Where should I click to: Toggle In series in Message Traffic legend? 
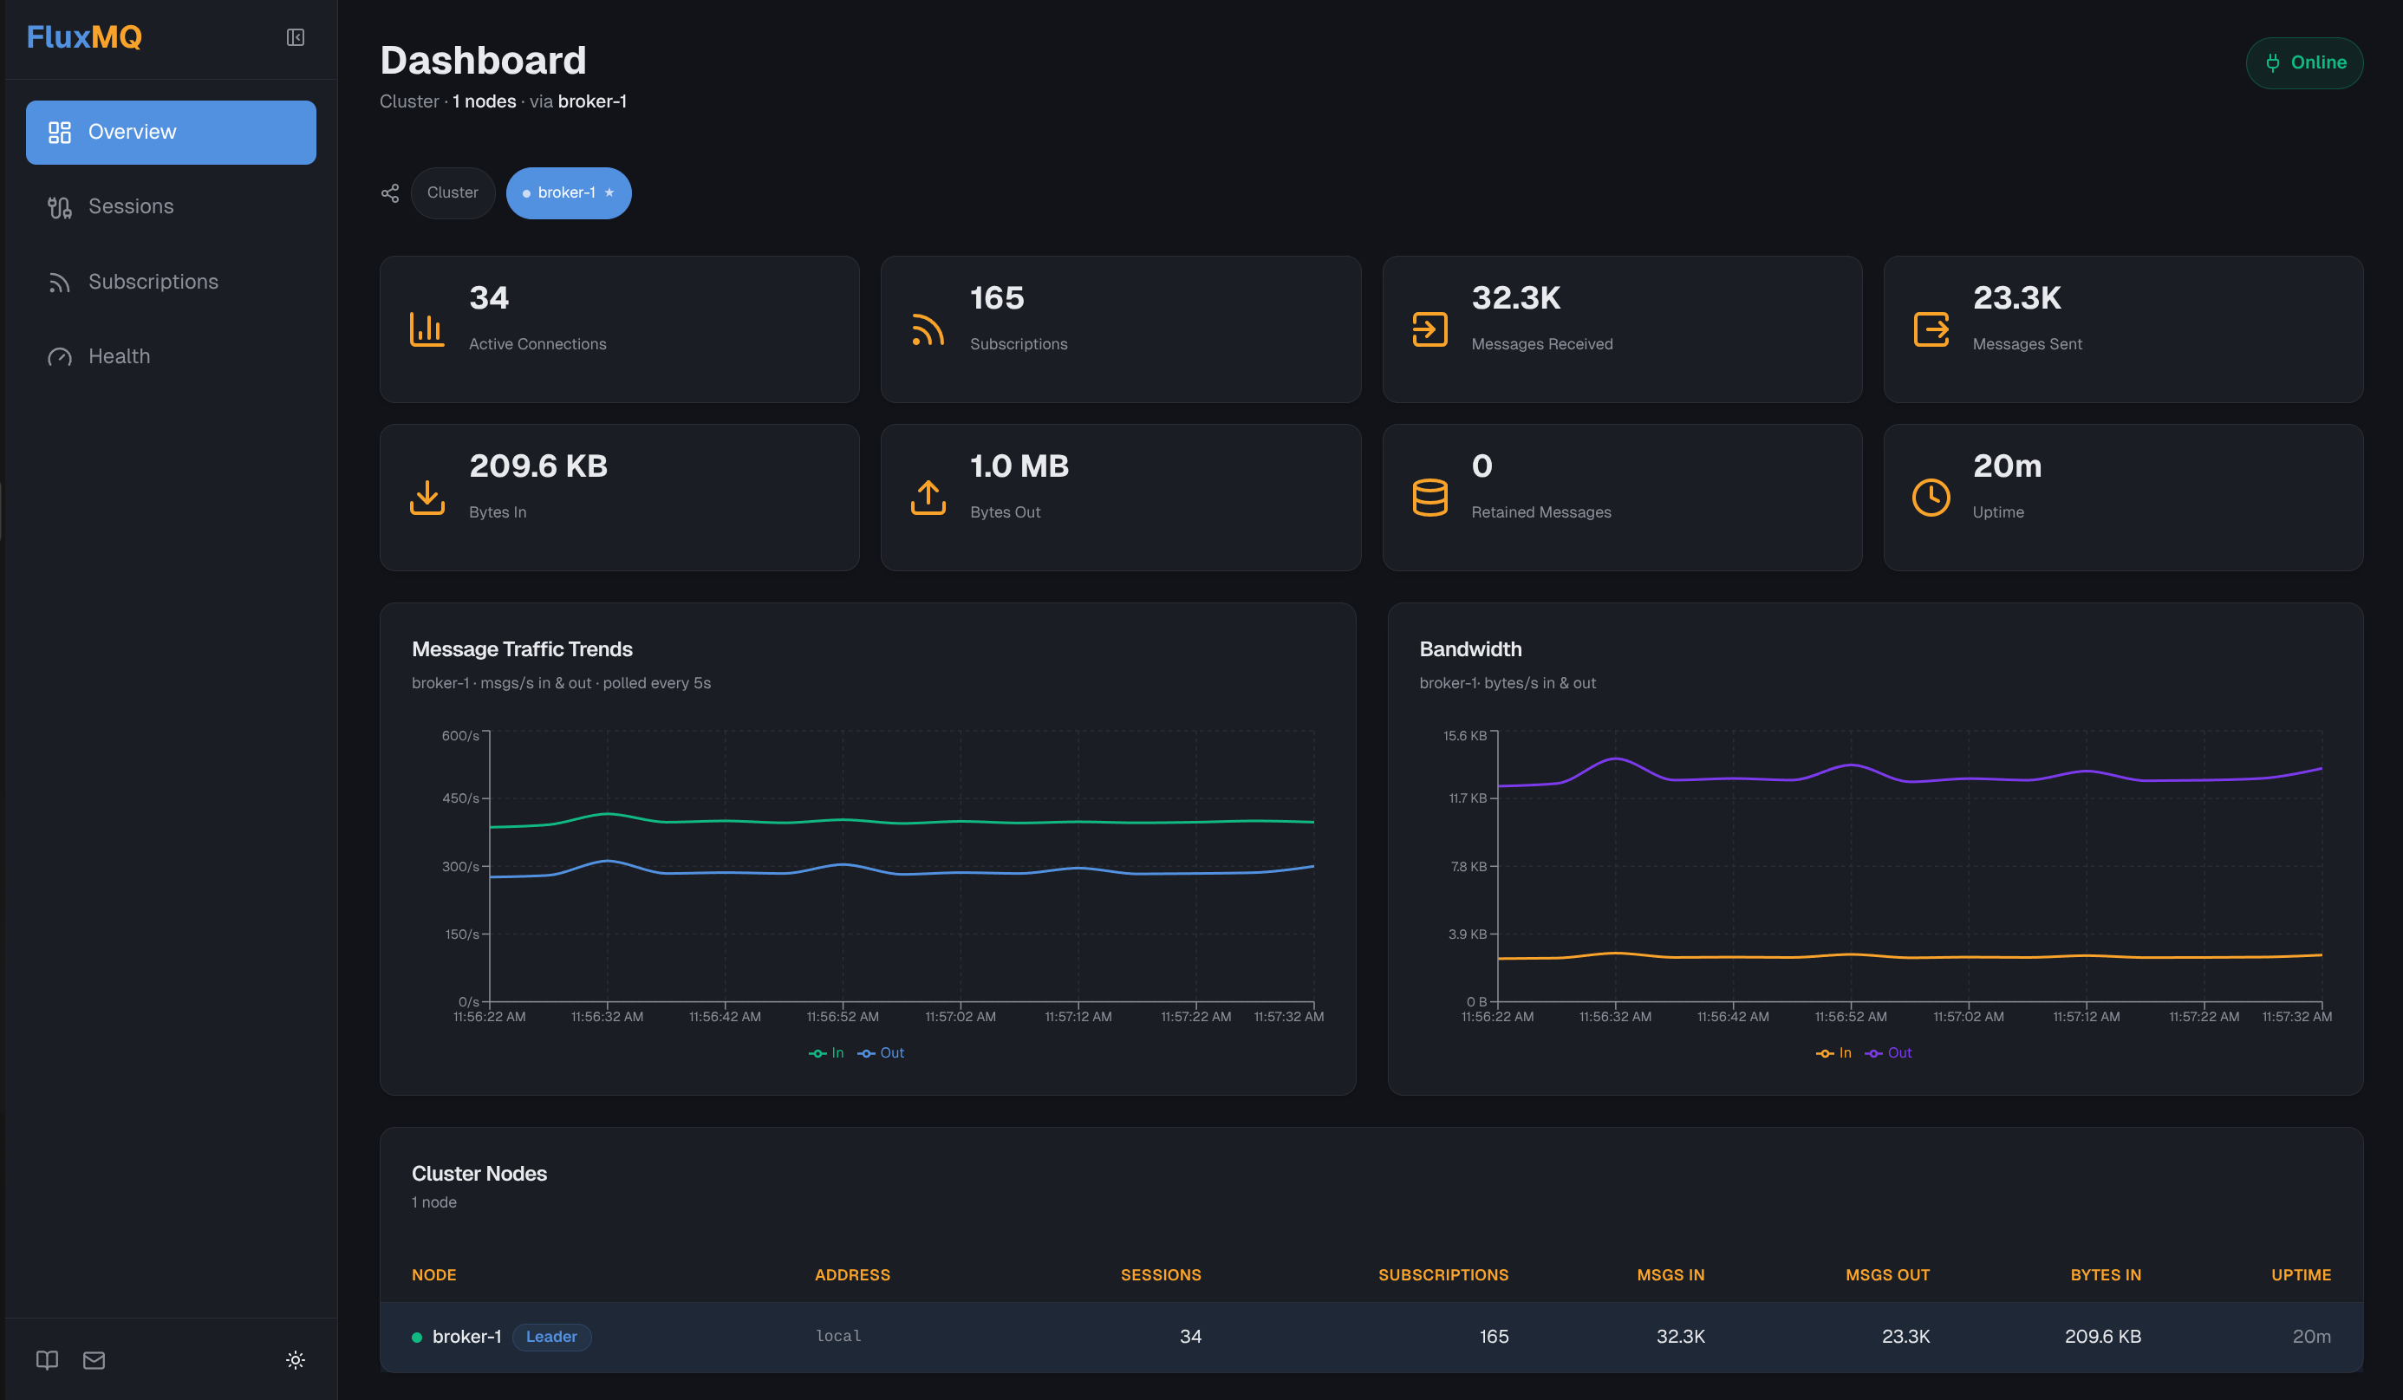click(x=826, y=1053)
